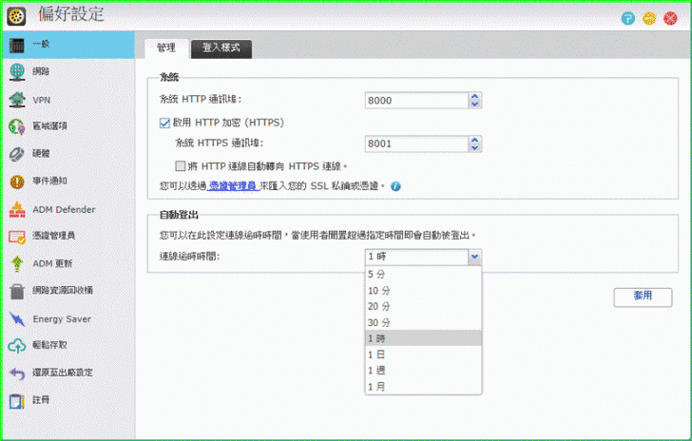
Task: Choose 30 分 timeout option
Action: pos(423,322)
